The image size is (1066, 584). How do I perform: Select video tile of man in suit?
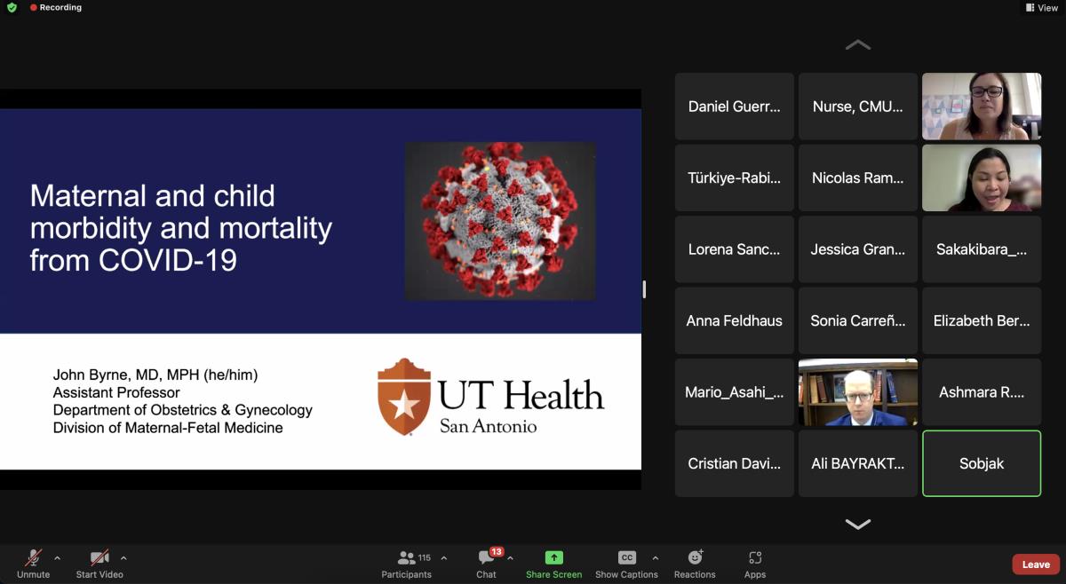pos(858,392)
